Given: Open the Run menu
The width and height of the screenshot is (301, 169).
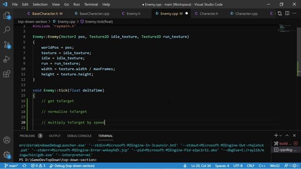Looking at the screenshot, I should (x=76, y=4).
